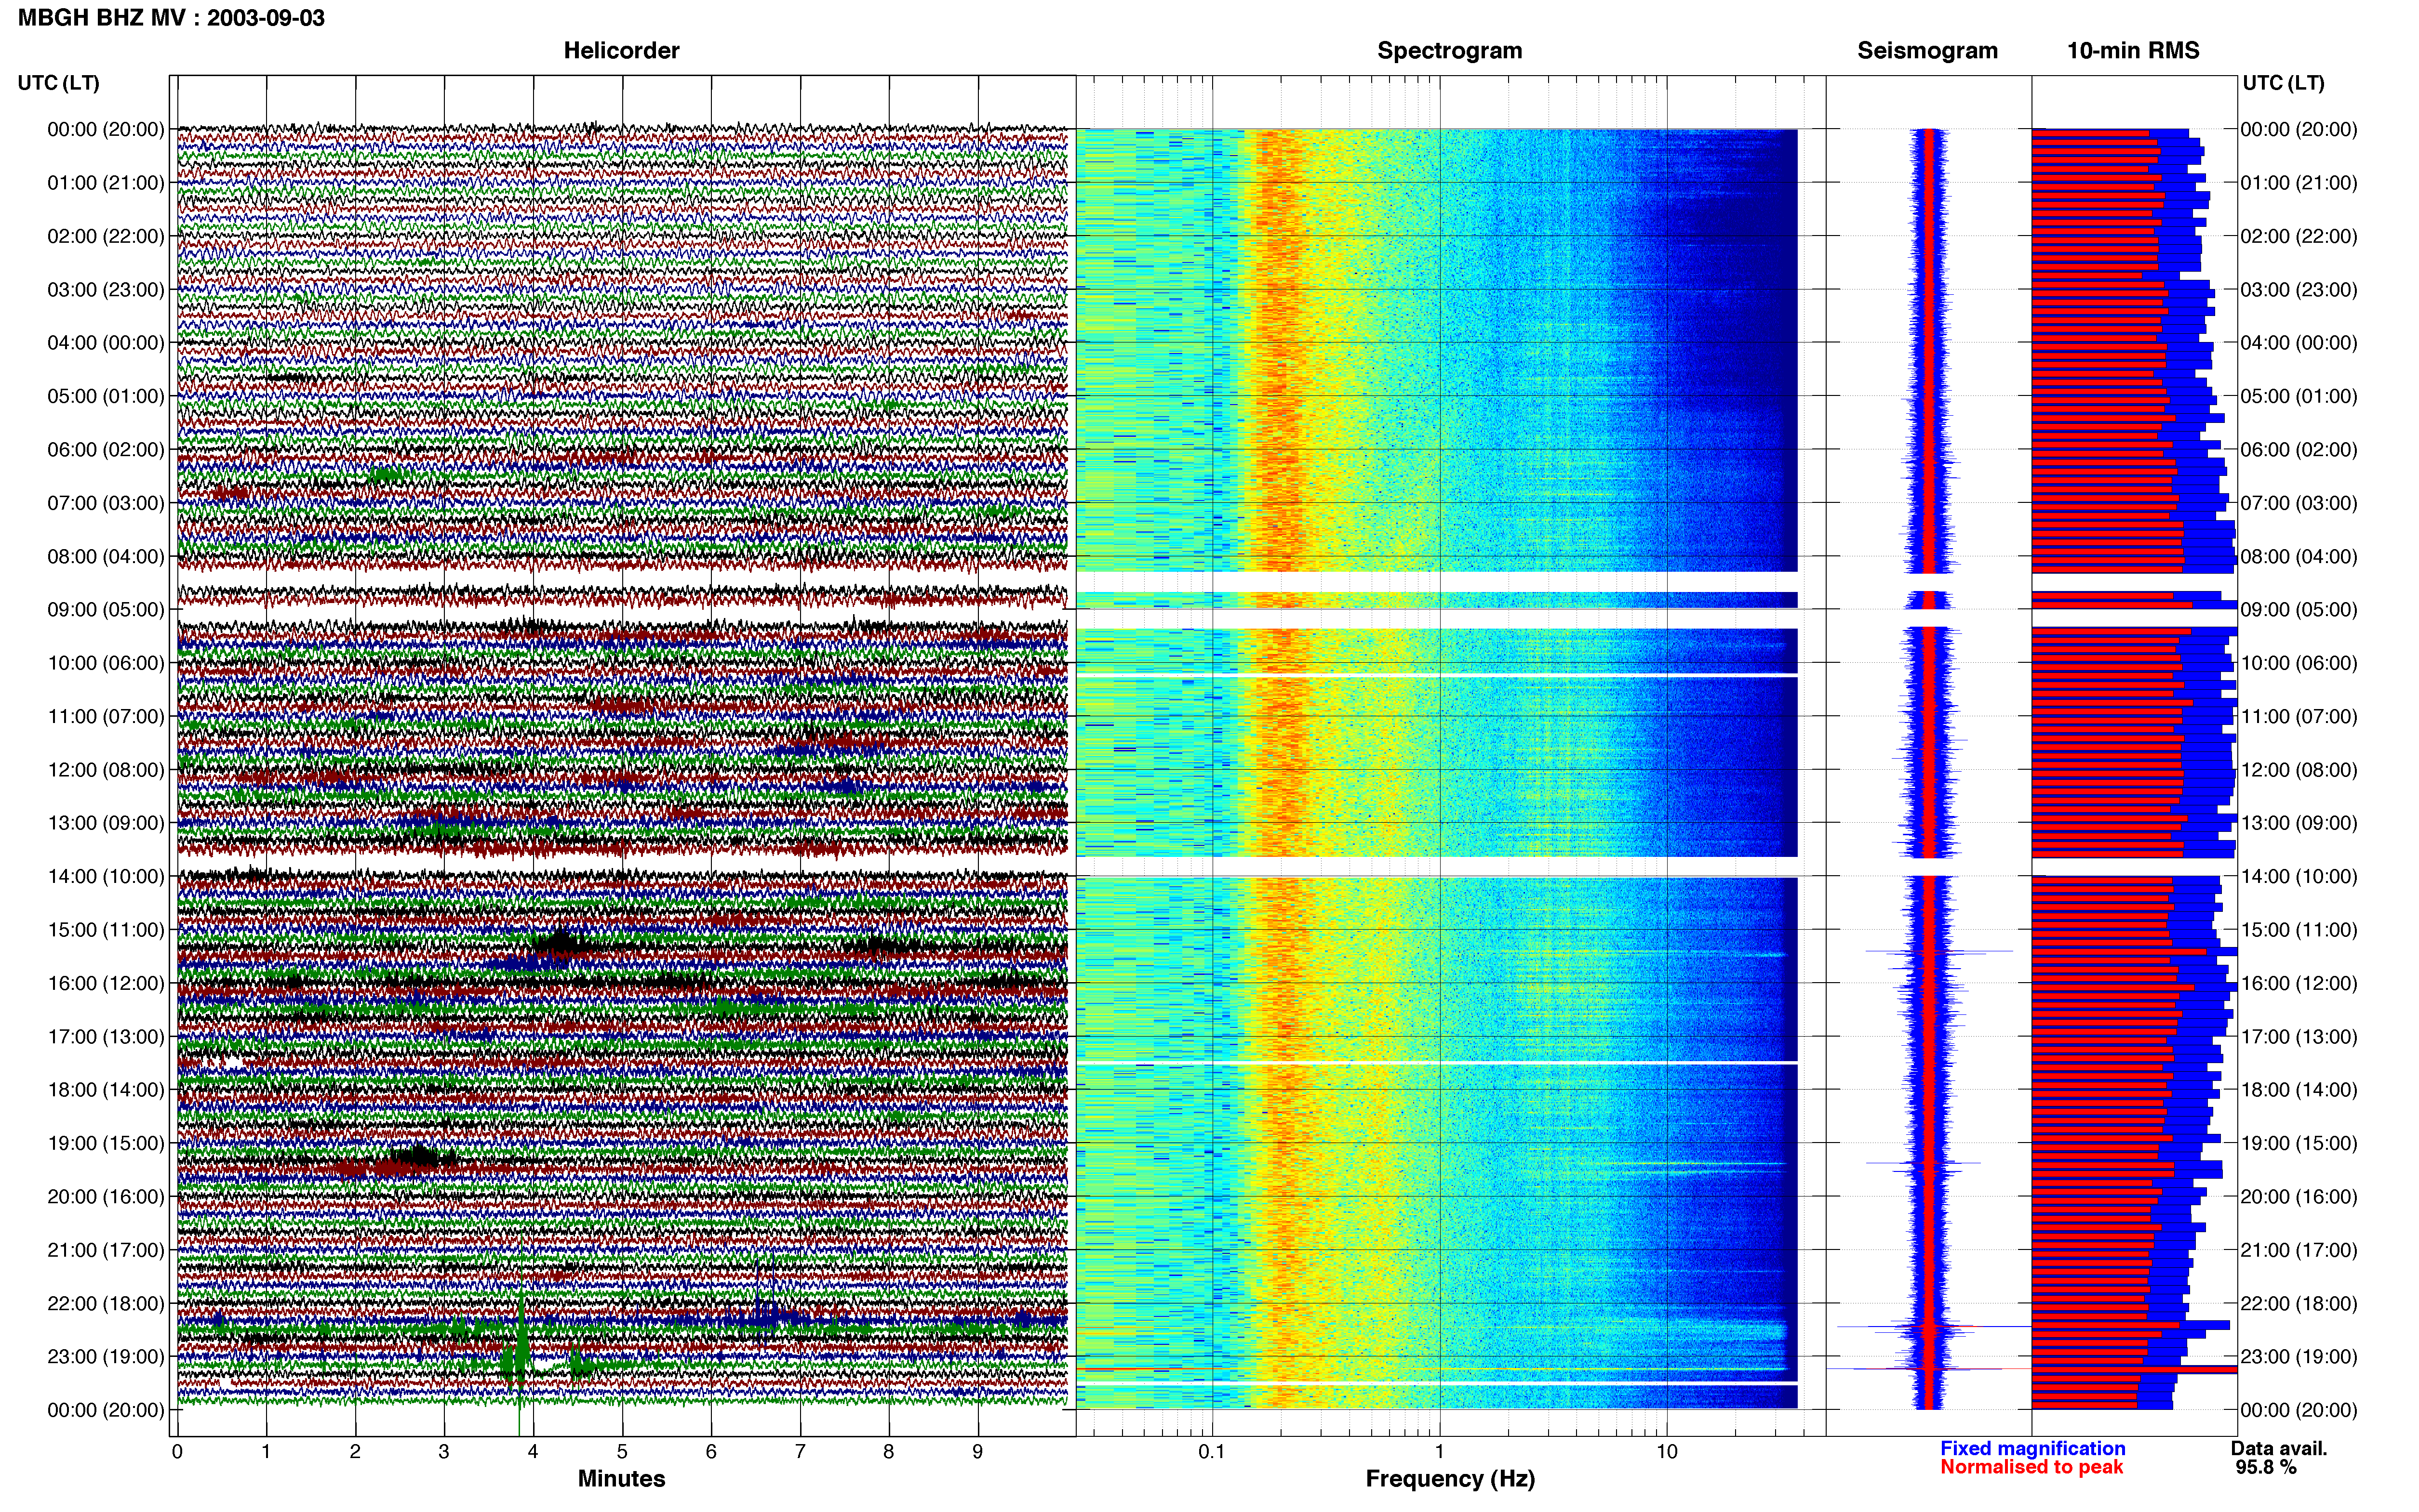The height and width of the screenshot is (1512, 2419).
Task: Click left time label '03:00 (23:00)'
Action: [106, 290]
